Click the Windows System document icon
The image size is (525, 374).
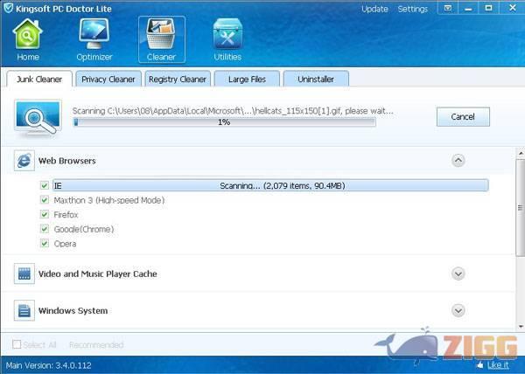coord(24,310)
